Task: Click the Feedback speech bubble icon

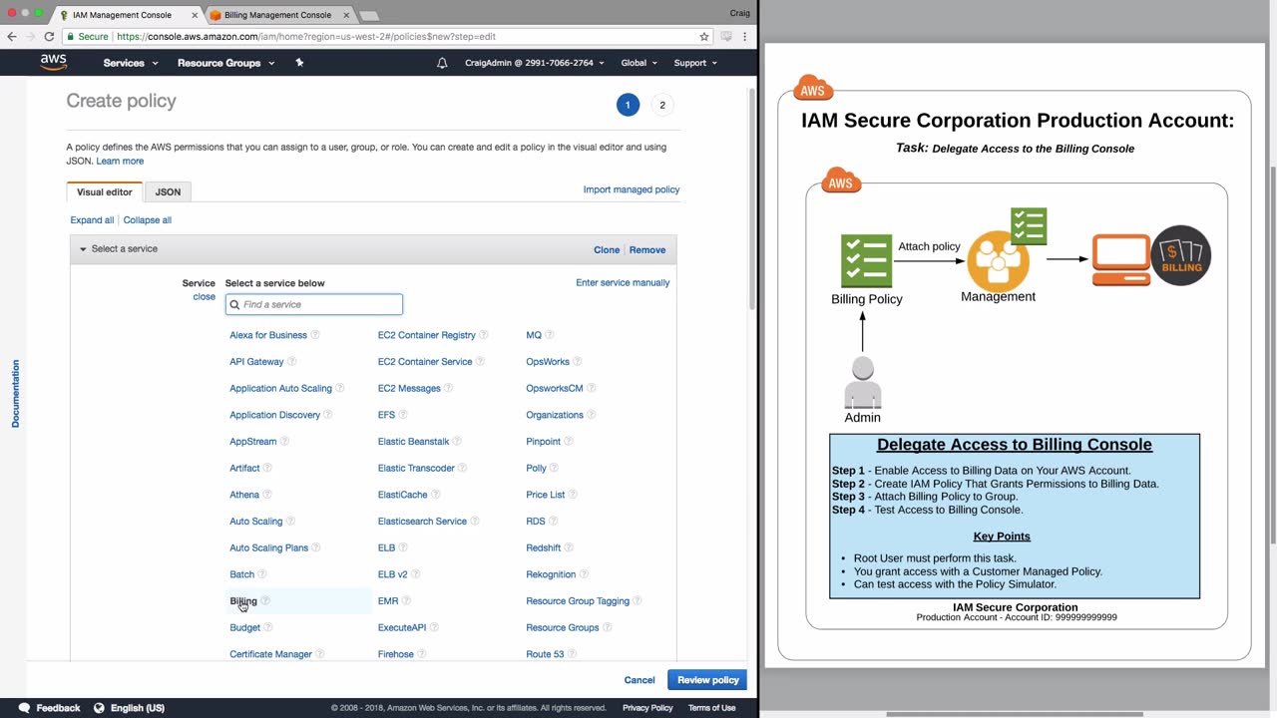Action: click(24, 708)
